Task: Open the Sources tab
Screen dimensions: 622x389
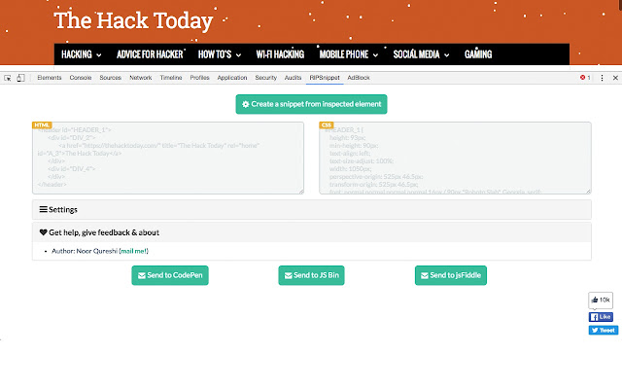Action: pyautogui.click(x=110, y=78)
